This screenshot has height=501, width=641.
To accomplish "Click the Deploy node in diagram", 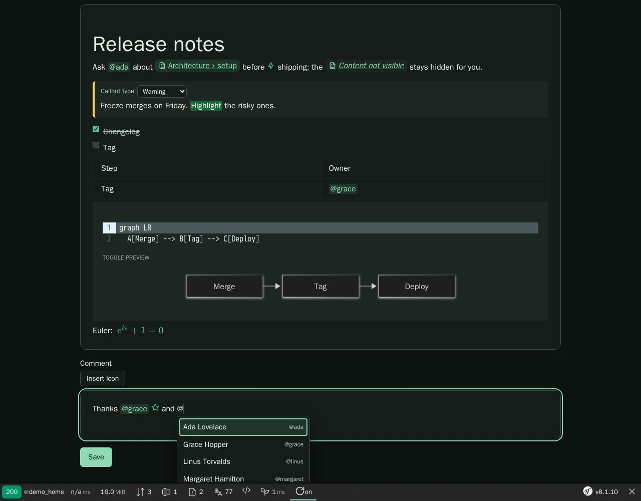I will coord(417,287).
